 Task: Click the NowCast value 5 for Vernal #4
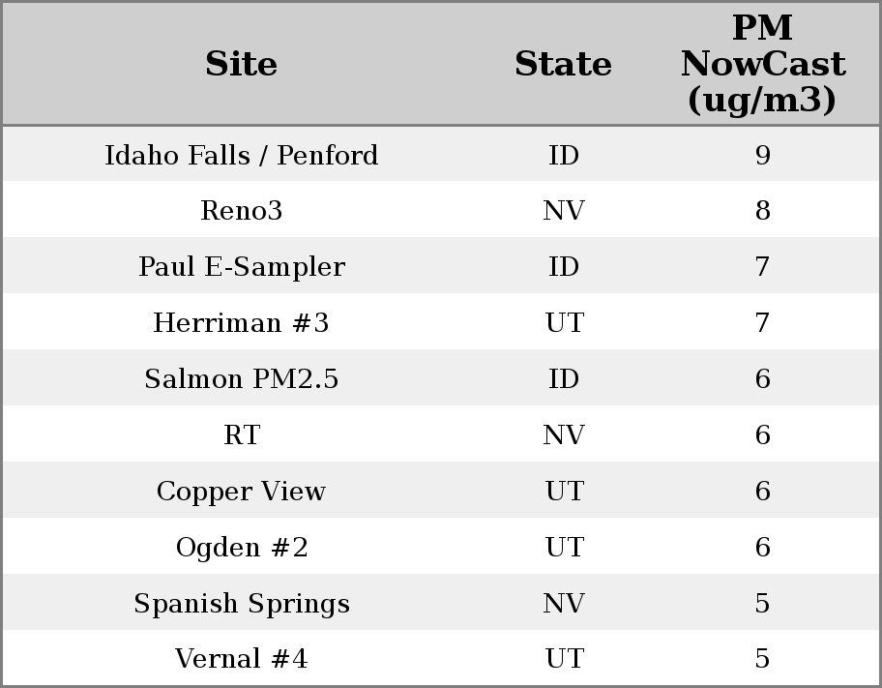tap(762, 659)
